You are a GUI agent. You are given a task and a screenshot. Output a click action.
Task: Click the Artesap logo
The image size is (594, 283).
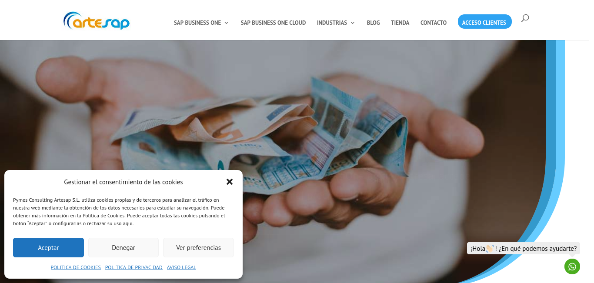click(x=97, y=20)
